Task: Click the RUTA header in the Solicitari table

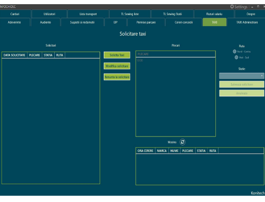Action: coord(59,55)
